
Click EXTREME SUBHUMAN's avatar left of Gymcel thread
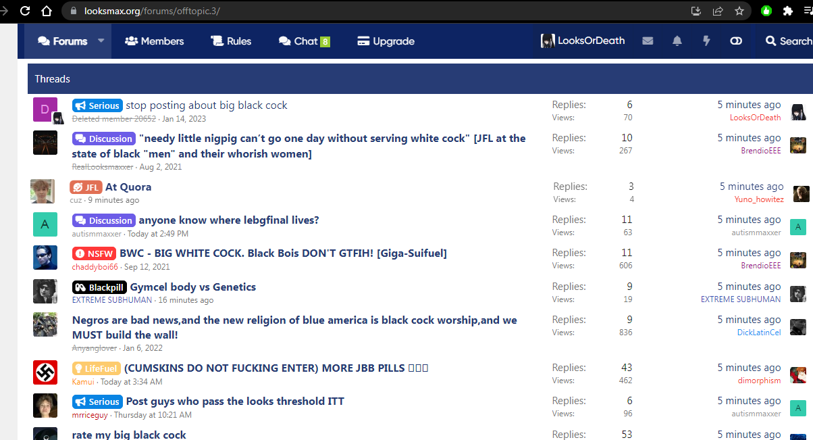45,291
